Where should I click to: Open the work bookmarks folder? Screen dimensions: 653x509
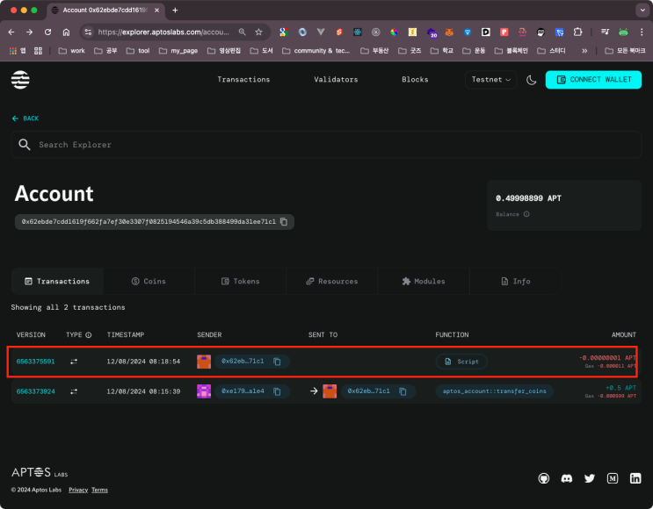[x=72, y=51]
